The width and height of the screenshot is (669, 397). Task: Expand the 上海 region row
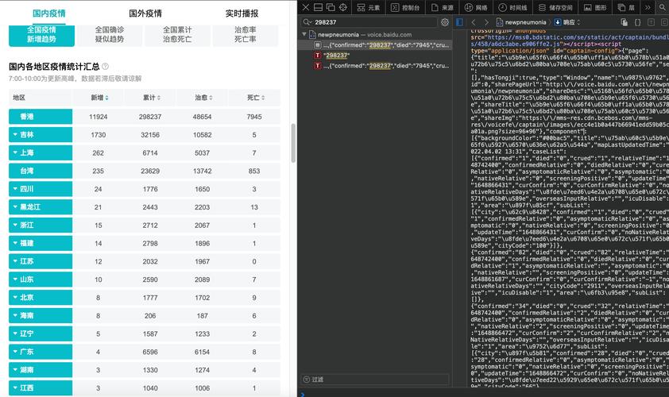point(41,152)
